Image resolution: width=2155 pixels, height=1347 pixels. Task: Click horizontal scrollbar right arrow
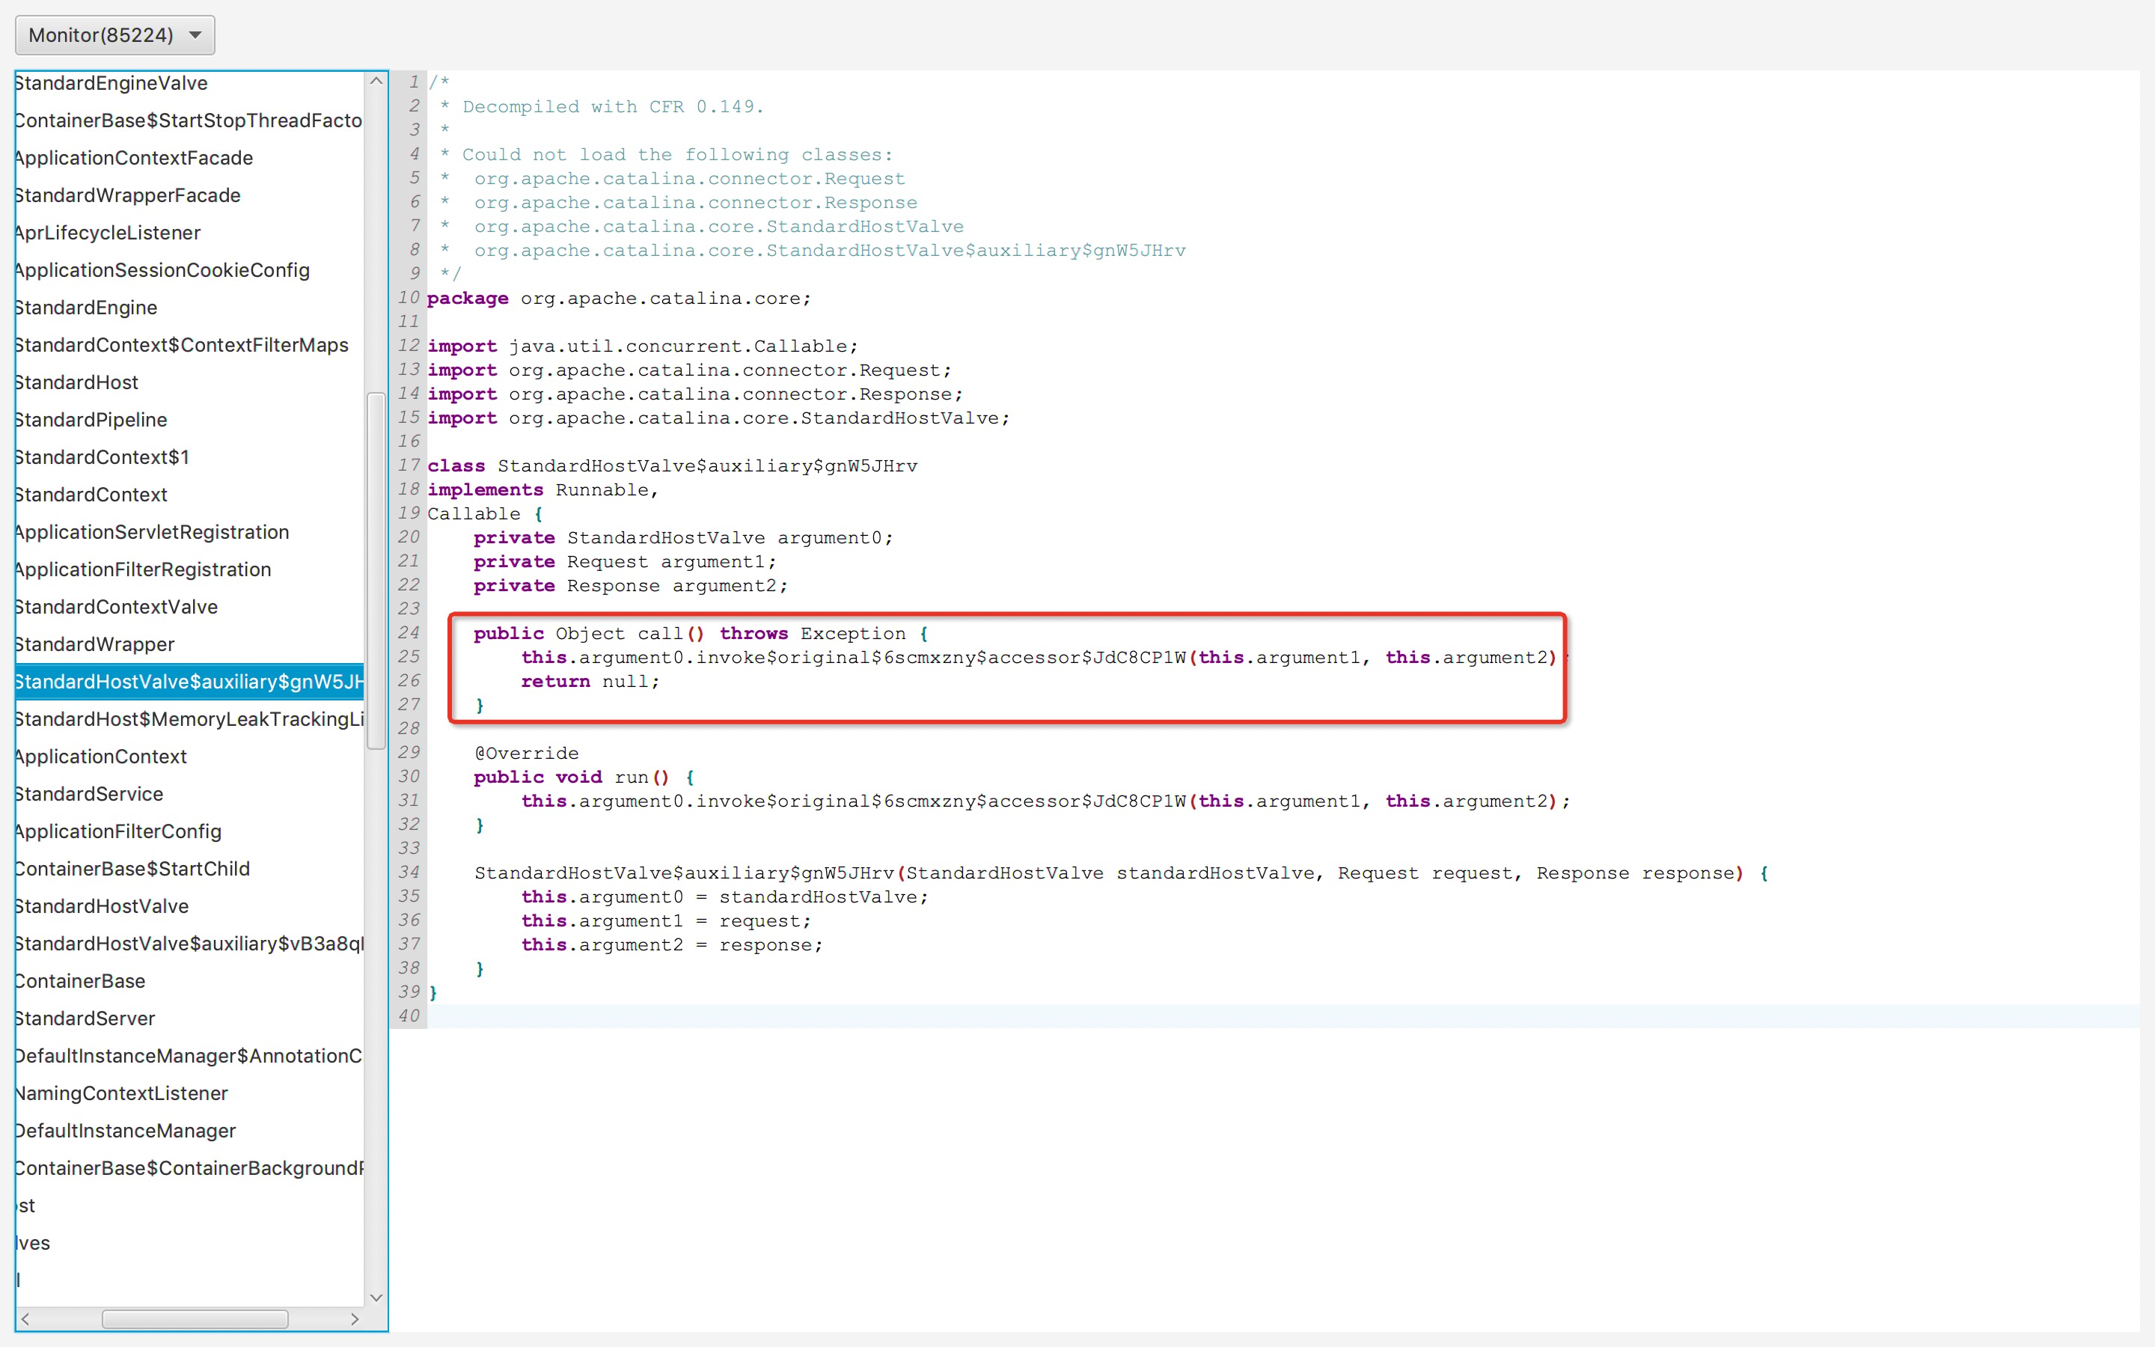click(355, 1319)
